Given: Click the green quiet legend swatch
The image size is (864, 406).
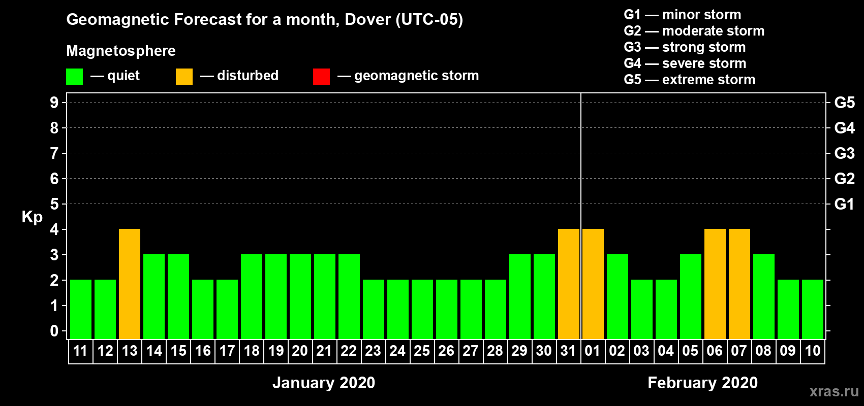Looking at the screenshot, I should [x=74, y=77].
